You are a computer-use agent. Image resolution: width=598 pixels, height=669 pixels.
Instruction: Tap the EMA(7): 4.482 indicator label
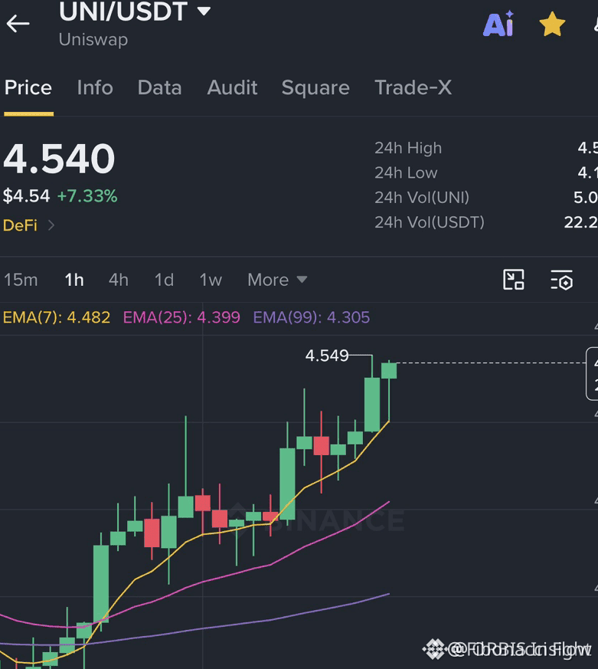pyautogui.click(x=56, y=317)
